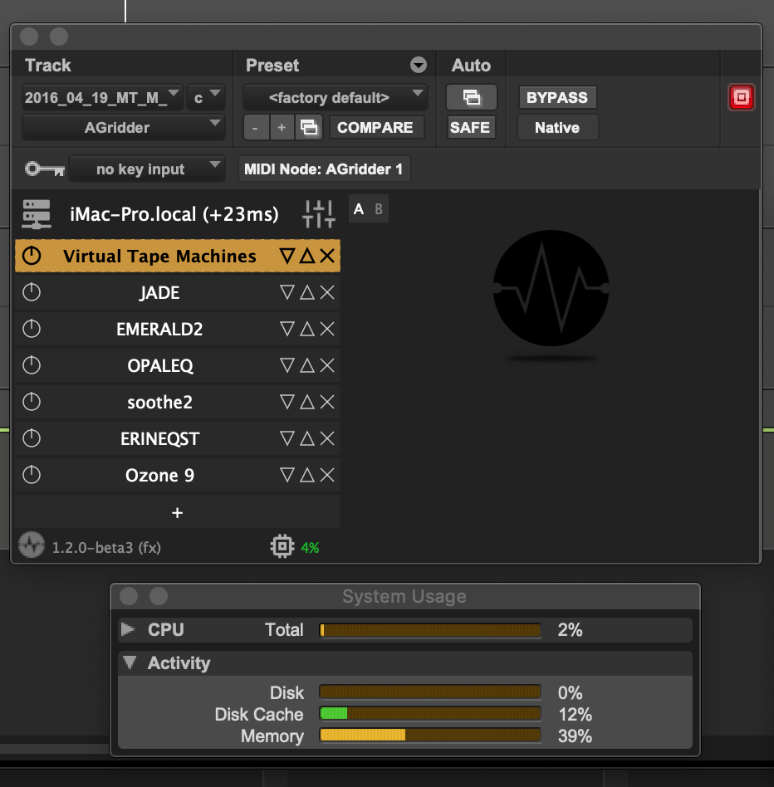774x787 pixels.
Task: Click the AGridder logo next to version
Action: (x=32, y=545)
